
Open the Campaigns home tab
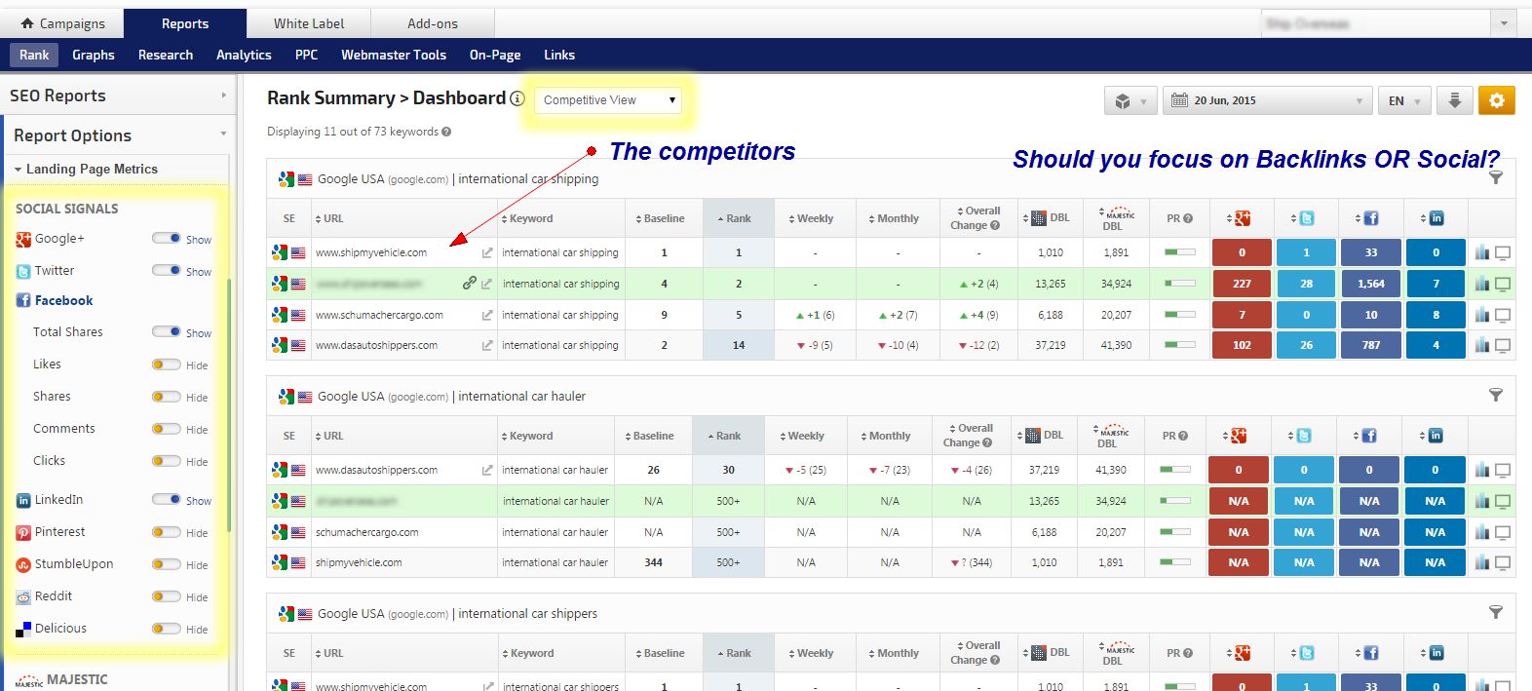pyautogui.click(x=62, y=23)
